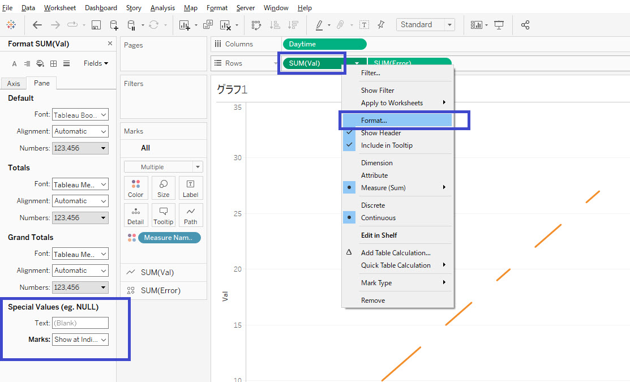Open the Totals Alignment dropdown
This screenshot has width=630, height=382.
tap(80, 201)
